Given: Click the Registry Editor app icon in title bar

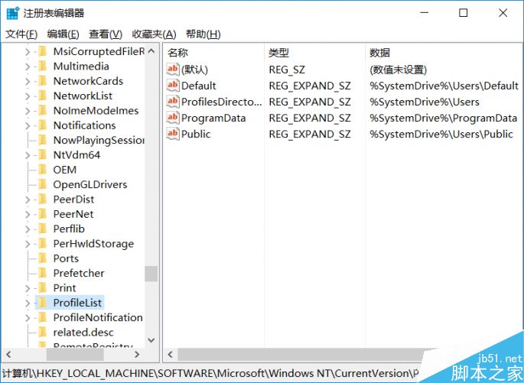Looking at the screenshot, I should coord(12,13).
